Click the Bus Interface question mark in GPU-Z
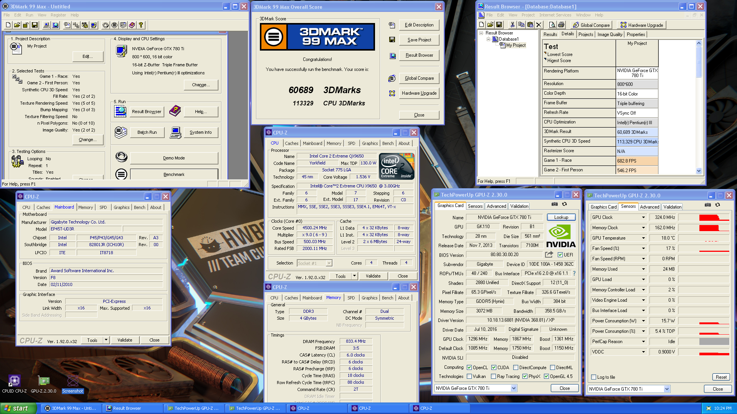Image resolution: width=737 pixels, height=414 pixels. point(574,274)
